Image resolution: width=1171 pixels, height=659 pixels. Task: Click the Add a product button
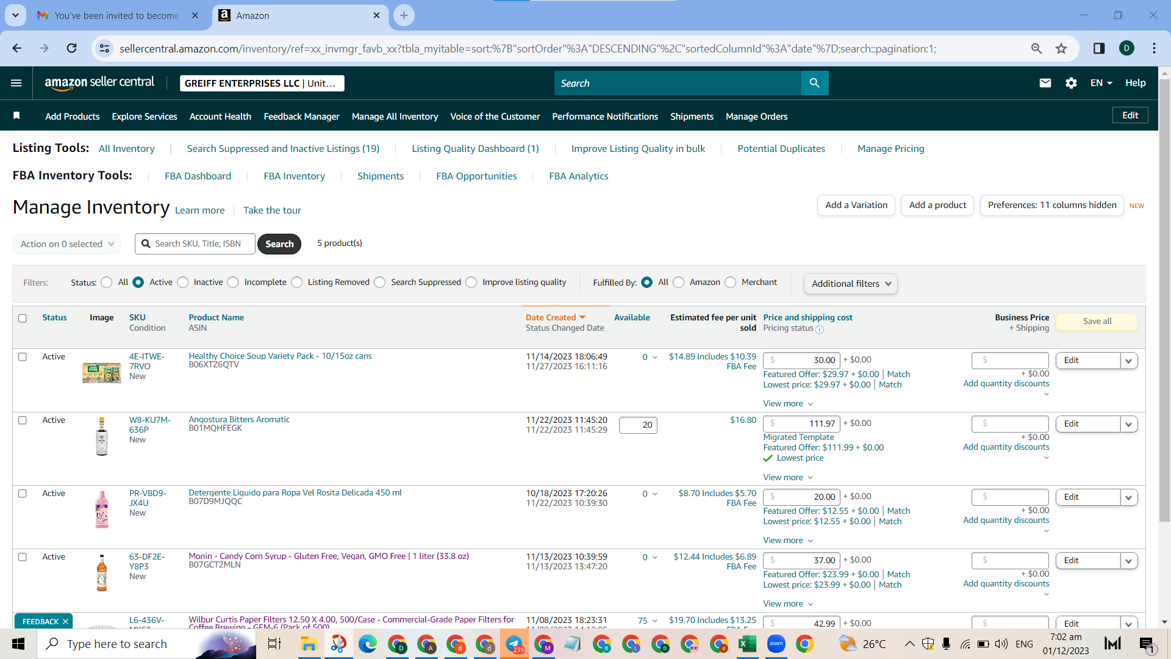pos(937,206)
